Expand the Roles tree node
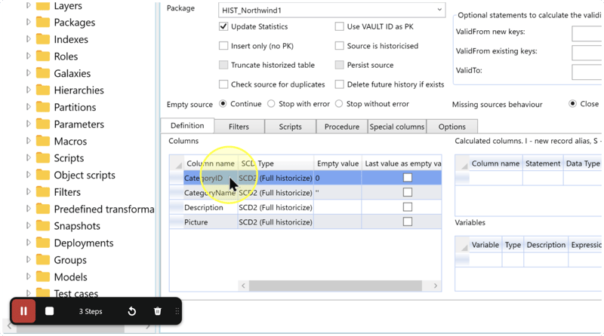This screenshot has height=336, width=604. [28, 57]
